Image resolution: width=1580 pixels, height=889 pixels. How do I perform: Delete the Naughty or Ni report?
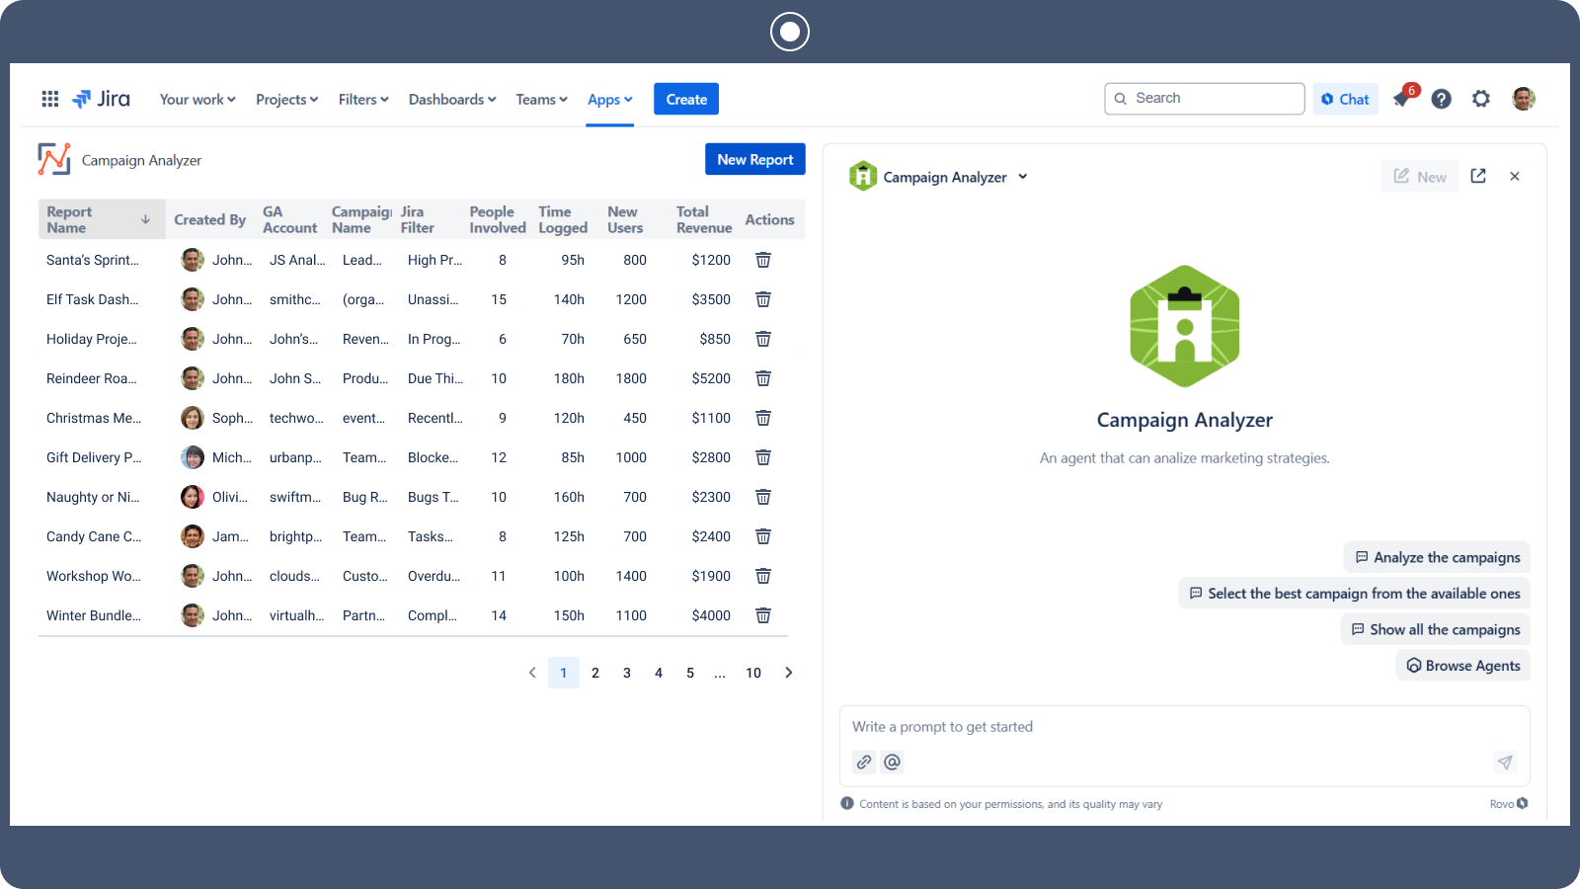(763, 497)
